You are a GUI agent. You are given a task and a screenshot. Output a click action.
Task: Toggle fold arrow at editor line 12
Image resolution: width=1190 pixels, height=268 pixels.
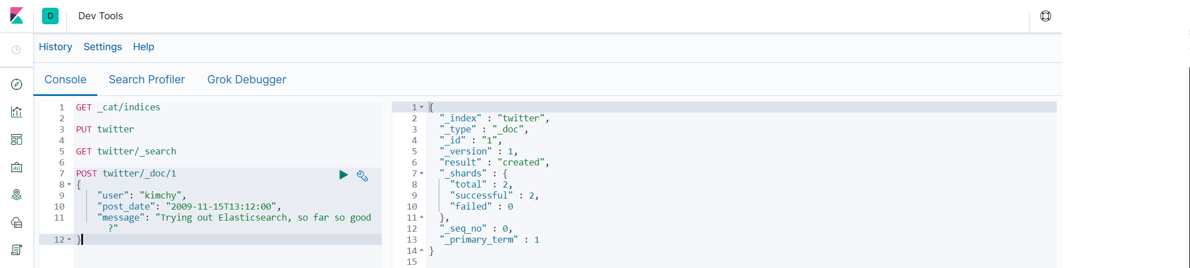(69, 239)
